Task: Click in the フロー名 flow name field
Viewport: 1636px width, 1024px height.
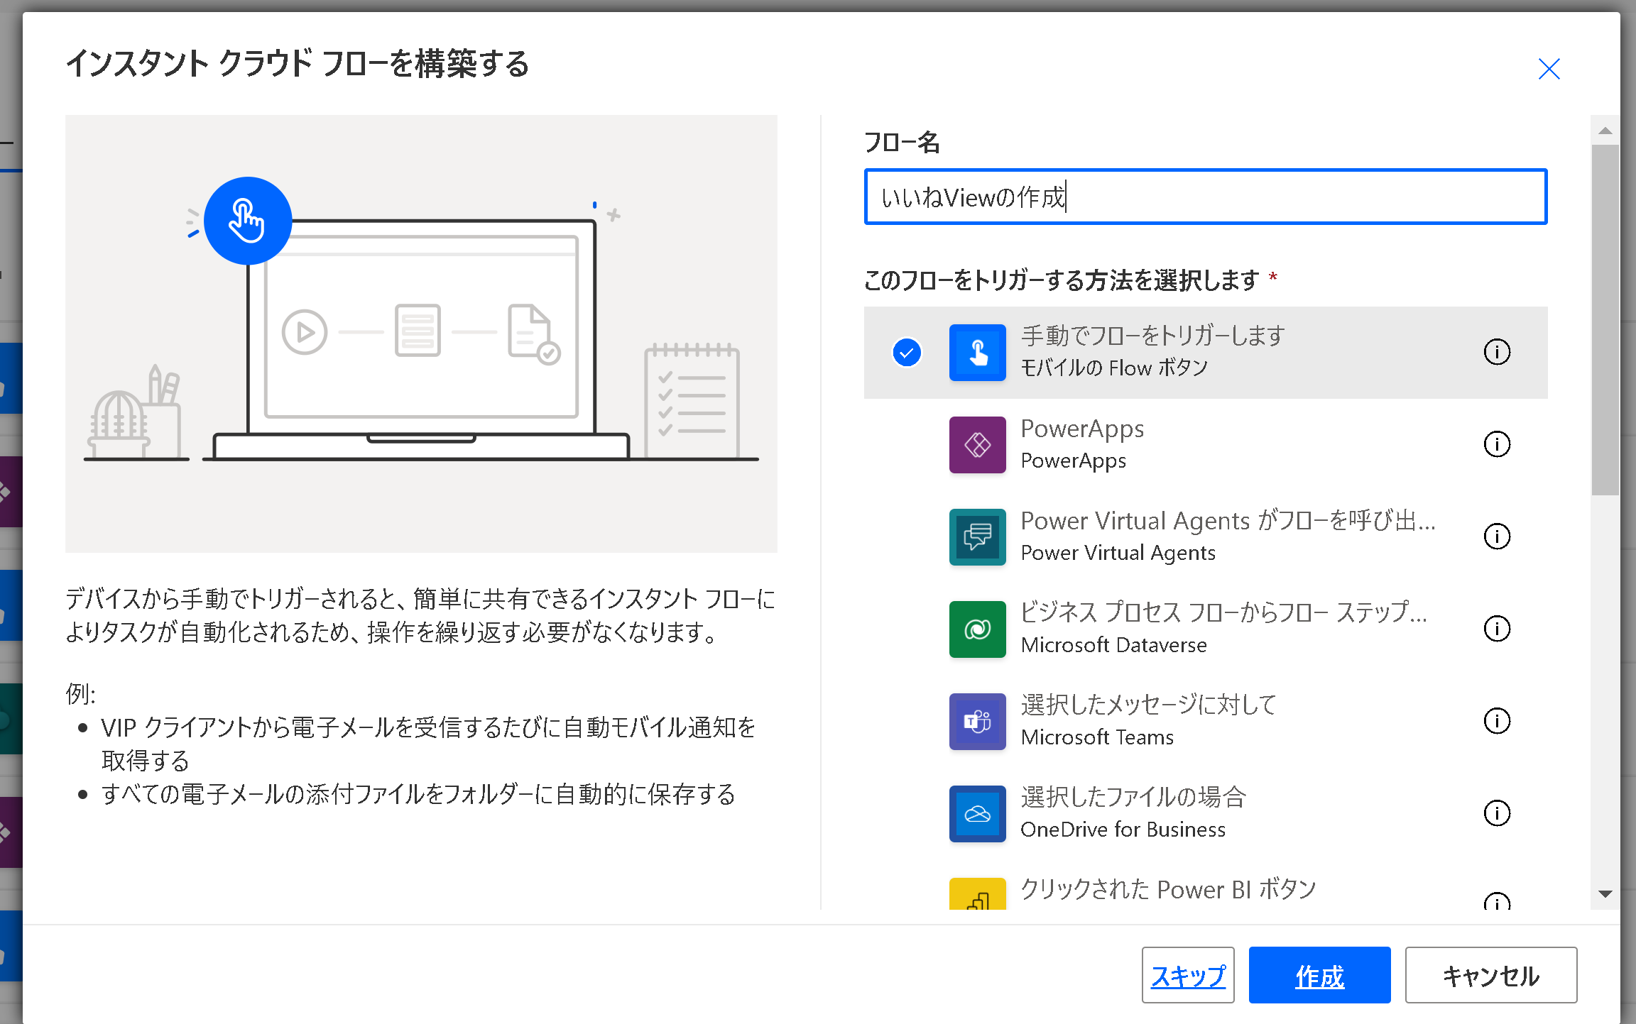Action: tap(1205, 197)
